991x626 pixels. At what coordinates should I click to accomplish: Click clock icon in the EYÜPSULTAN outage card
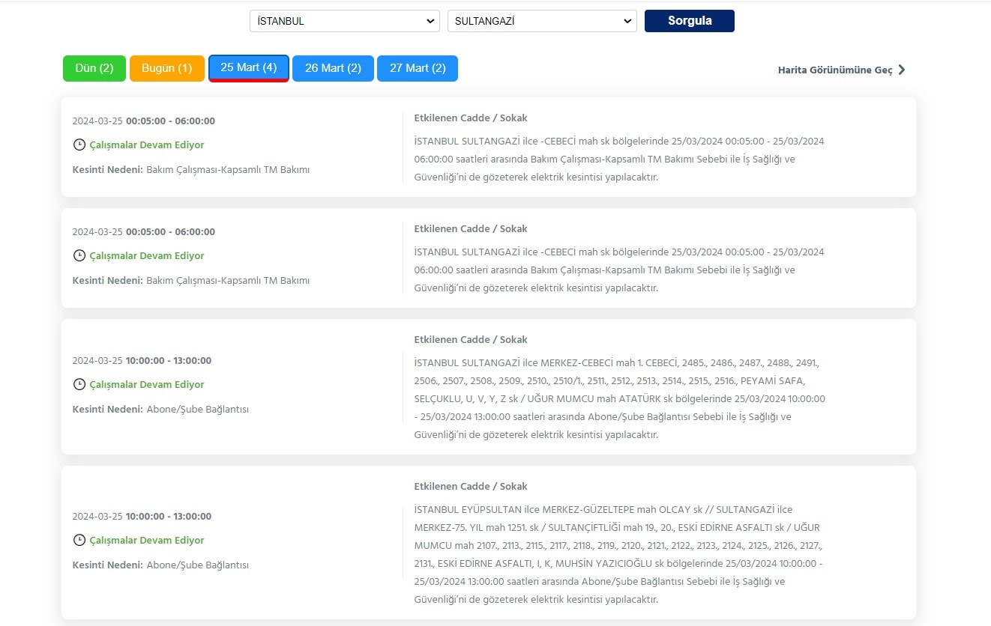[x=79, y=540]
